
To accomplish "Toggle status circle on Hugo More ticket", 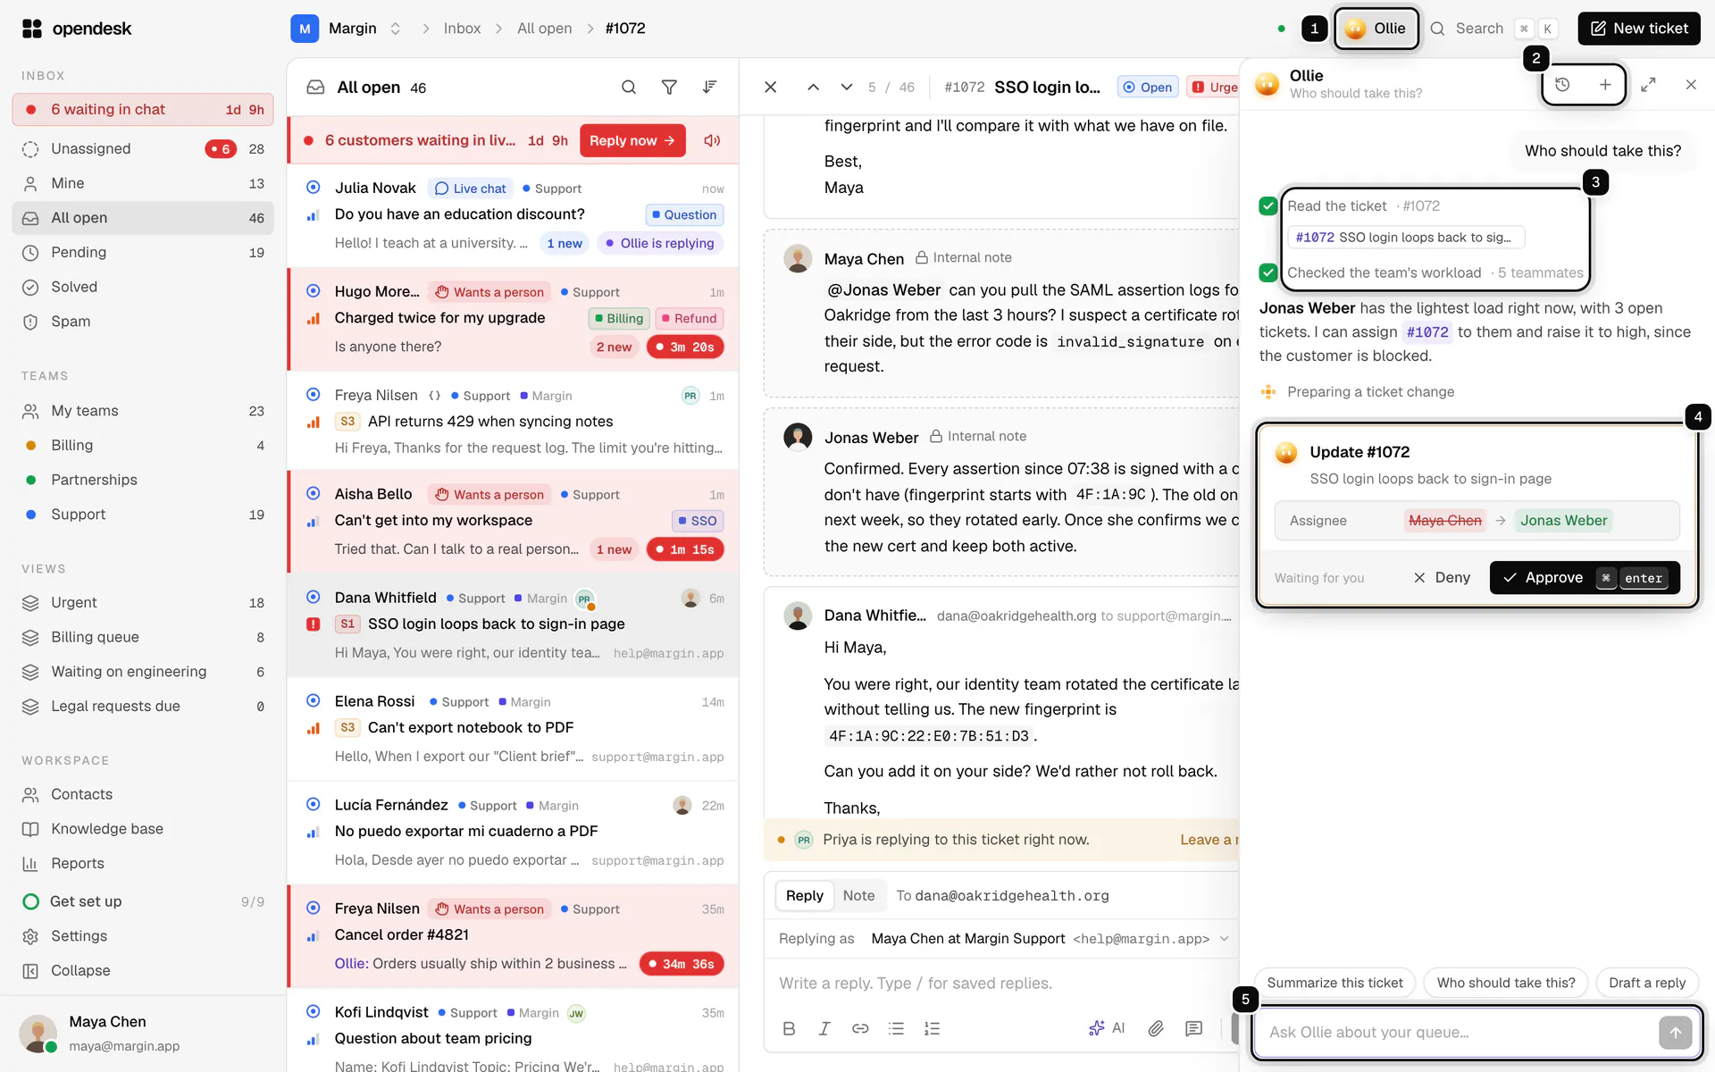I will click(314, 291).
